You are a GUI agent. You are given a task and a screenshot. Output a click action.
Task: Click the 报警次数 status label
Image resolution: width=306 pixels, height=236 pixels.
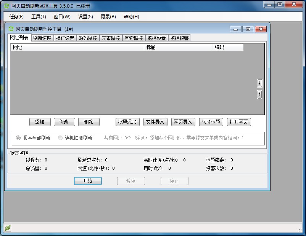click(216, 168)
